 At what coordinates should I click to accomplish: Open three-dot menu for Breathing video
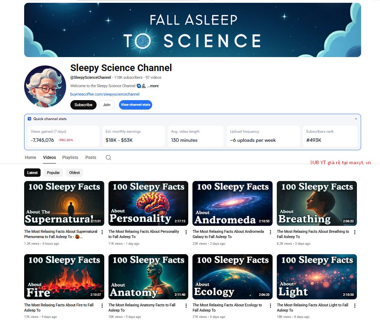[355, 232]
